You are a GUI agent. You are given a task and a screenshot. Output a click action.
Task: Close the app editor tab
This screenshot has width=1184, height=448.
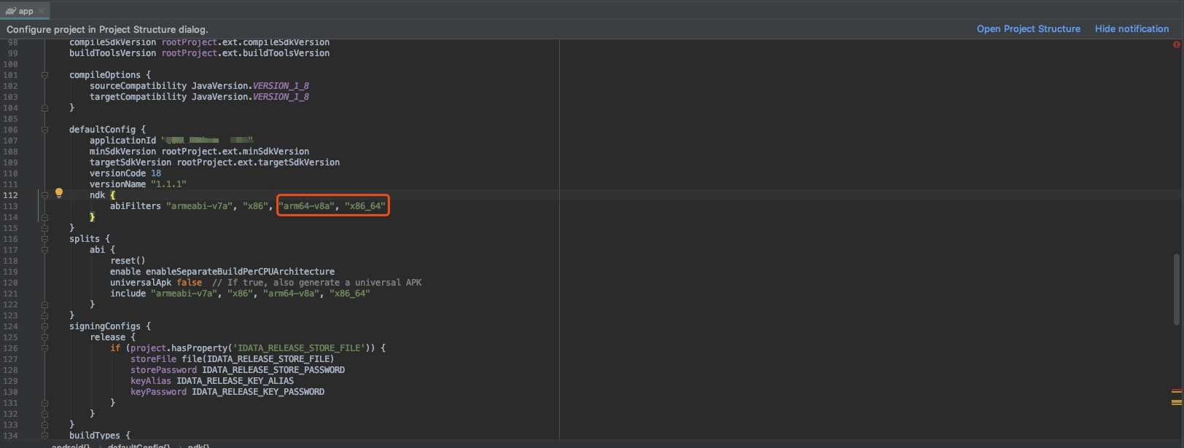42,11
